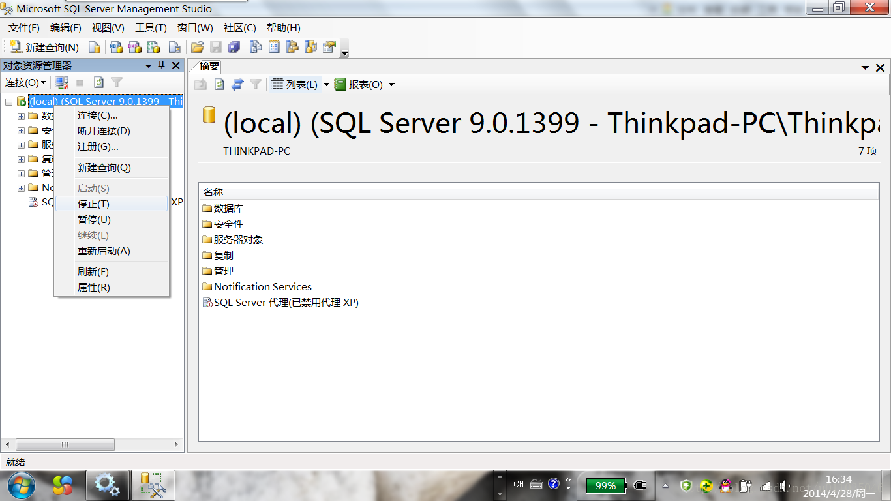Expand the Notification Services tree node
This screenshot has height=501, width=891.
[21, 188]
